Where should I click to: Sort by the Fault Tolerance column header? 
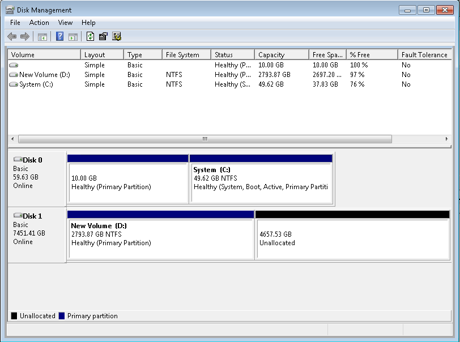tap(425, 55)
